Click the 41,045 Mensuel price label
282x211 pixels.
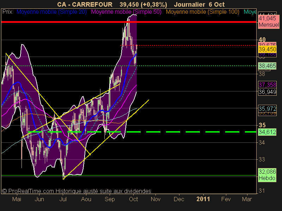pos(269,21)
